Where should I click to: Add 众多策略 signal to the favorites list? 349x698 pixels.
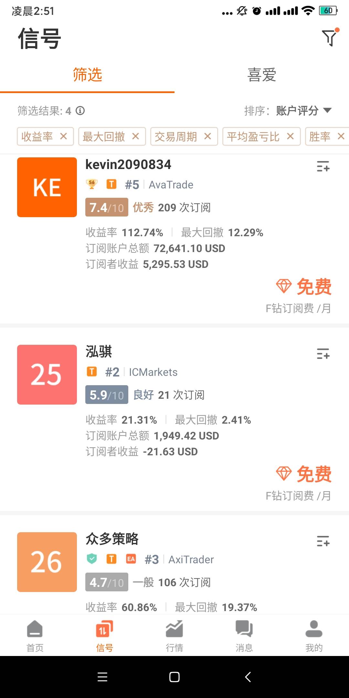point(323,541)
